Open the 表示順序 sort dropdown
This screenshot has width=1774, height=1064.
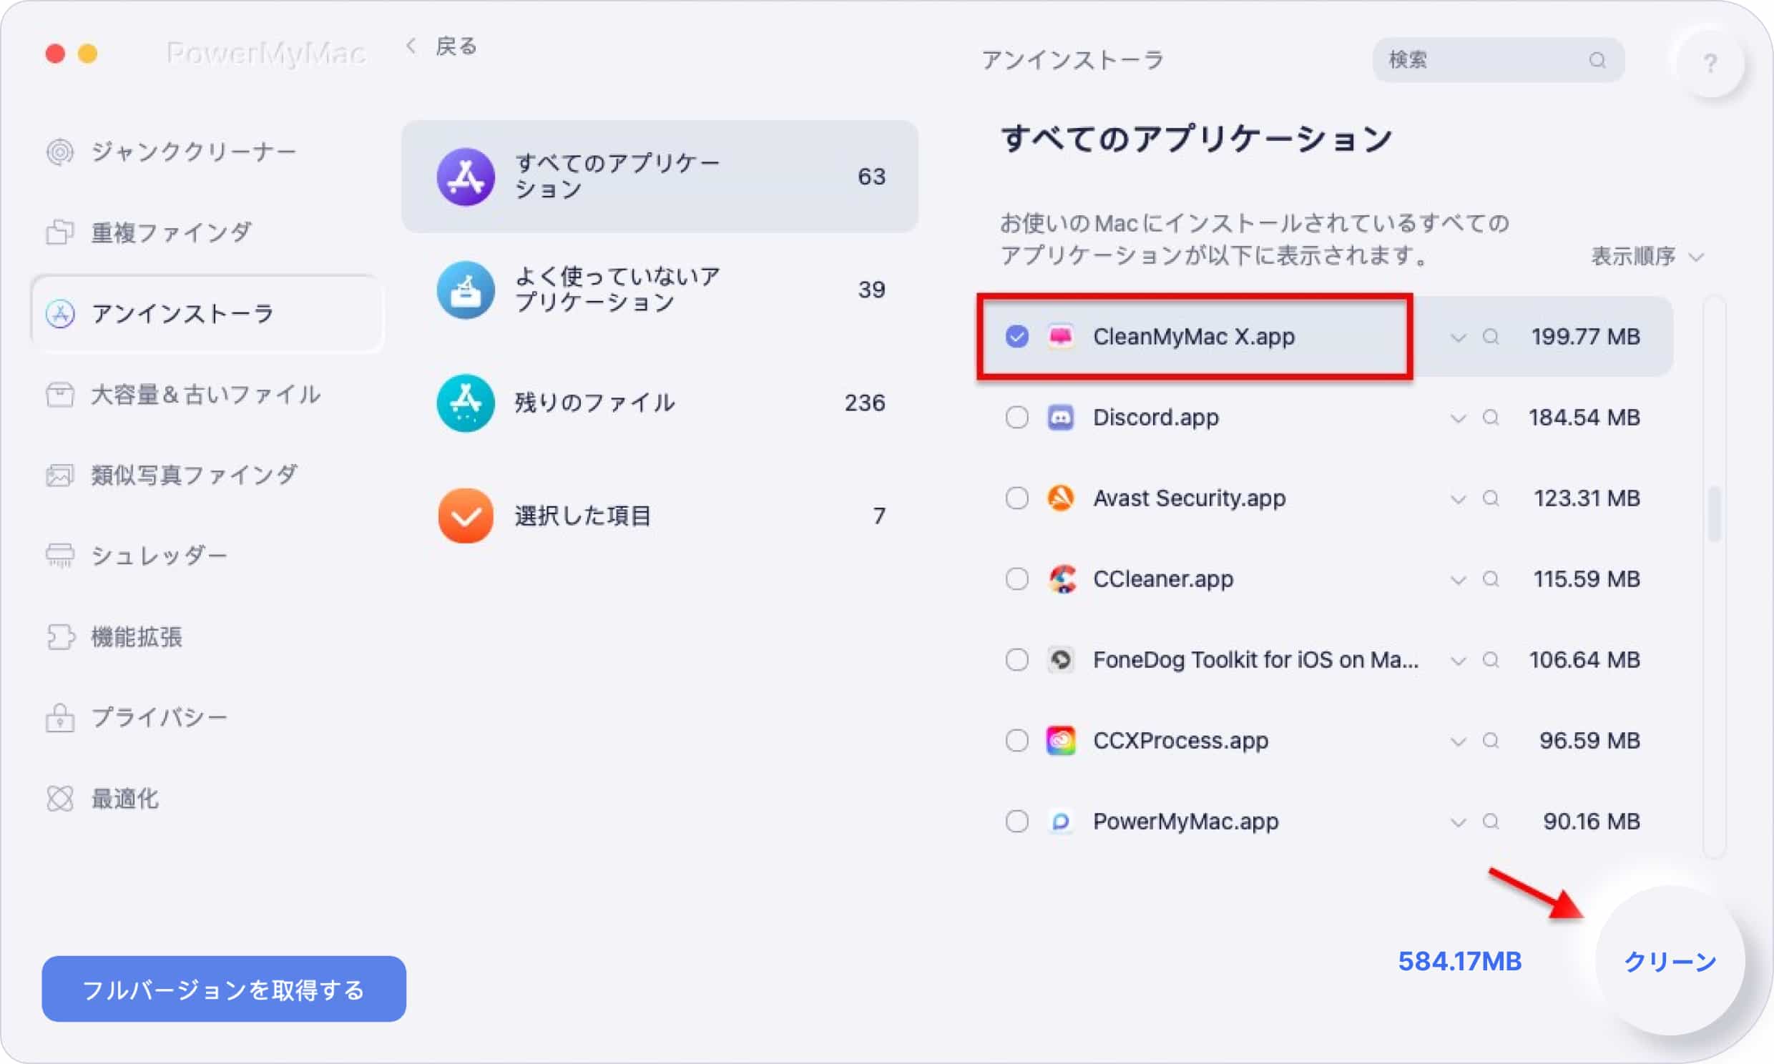tap(1646, 256)
